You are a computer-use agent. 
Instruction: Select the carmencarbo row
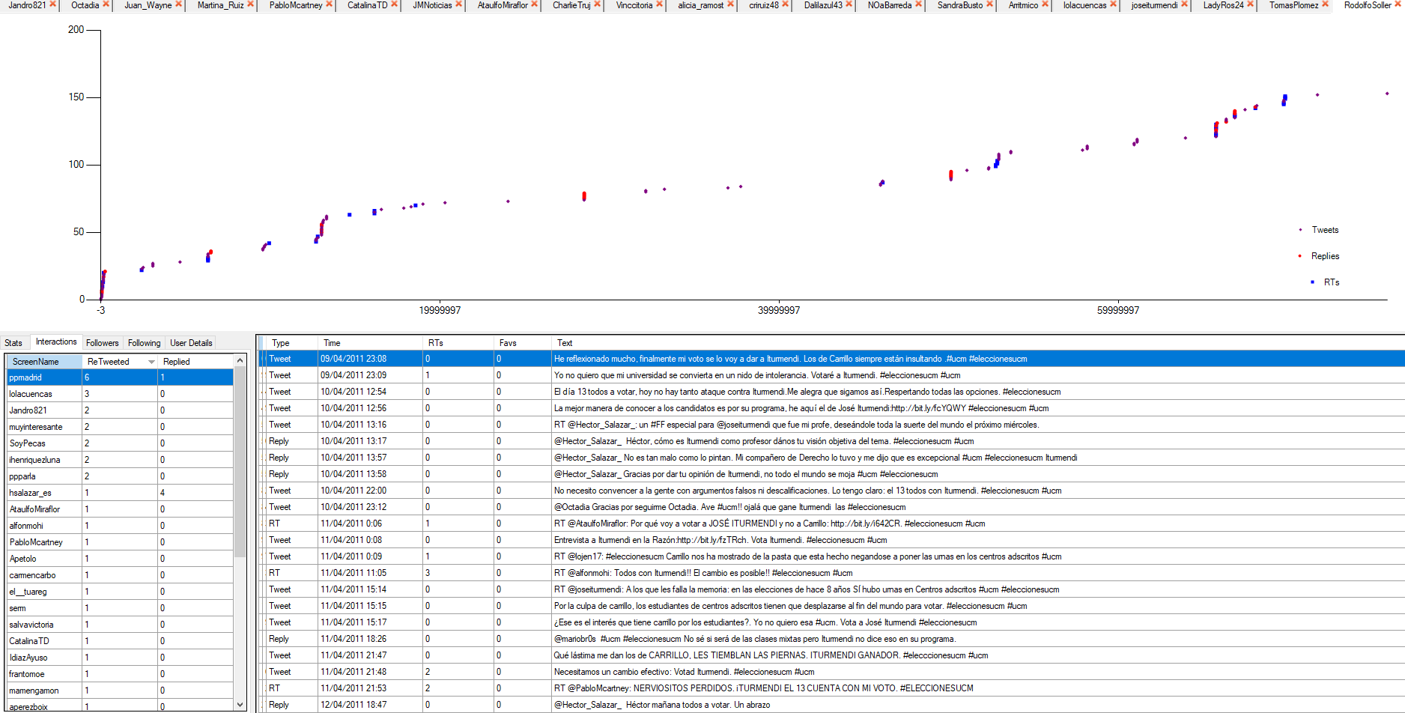click(120, 575)
